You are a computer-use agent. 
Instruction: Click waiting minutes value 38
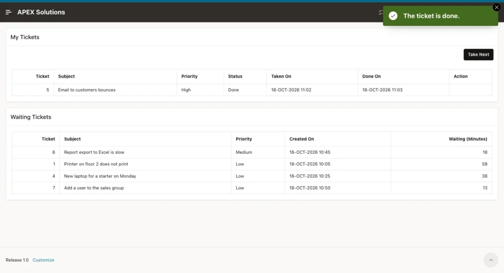pyautogui.click(x=484, y=176)
